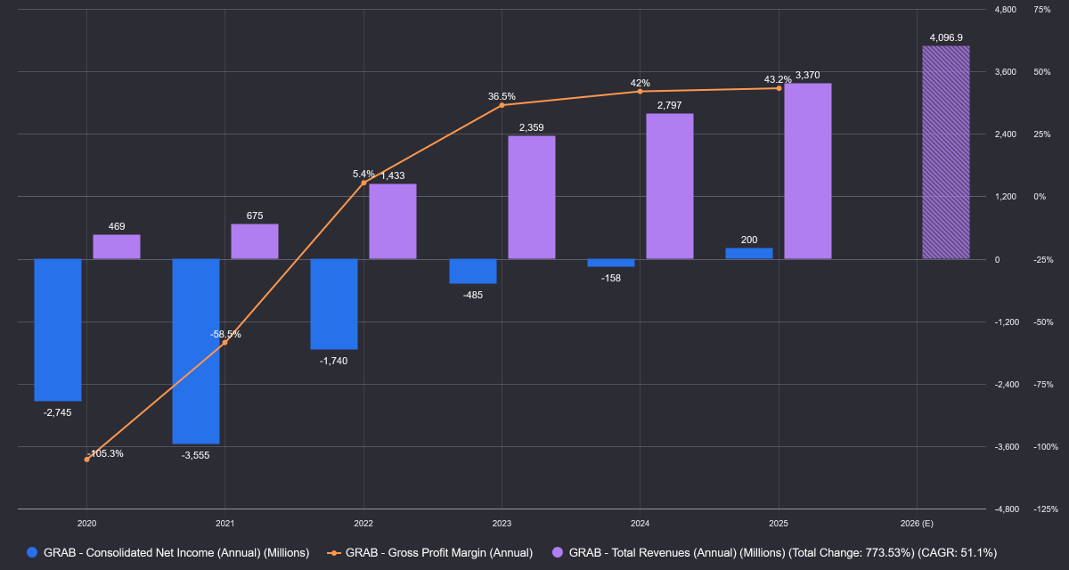Toggle the Consolidated Net Income legend series
The image size is (1069, 570).
168,552
